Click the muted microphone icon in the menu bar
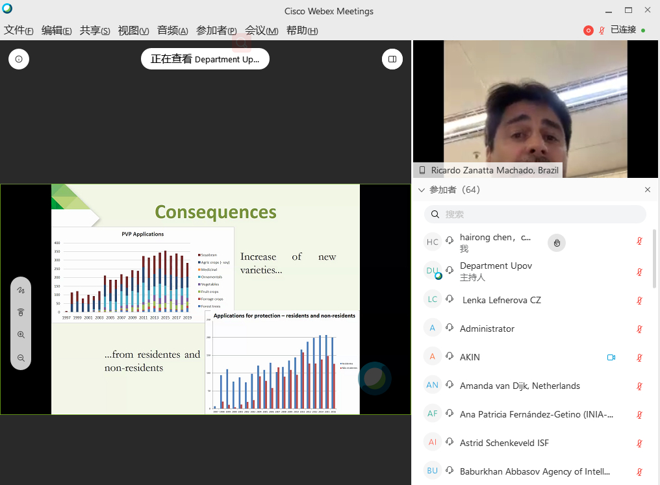This screenshot has height=485, width=660. pos(602,31)
